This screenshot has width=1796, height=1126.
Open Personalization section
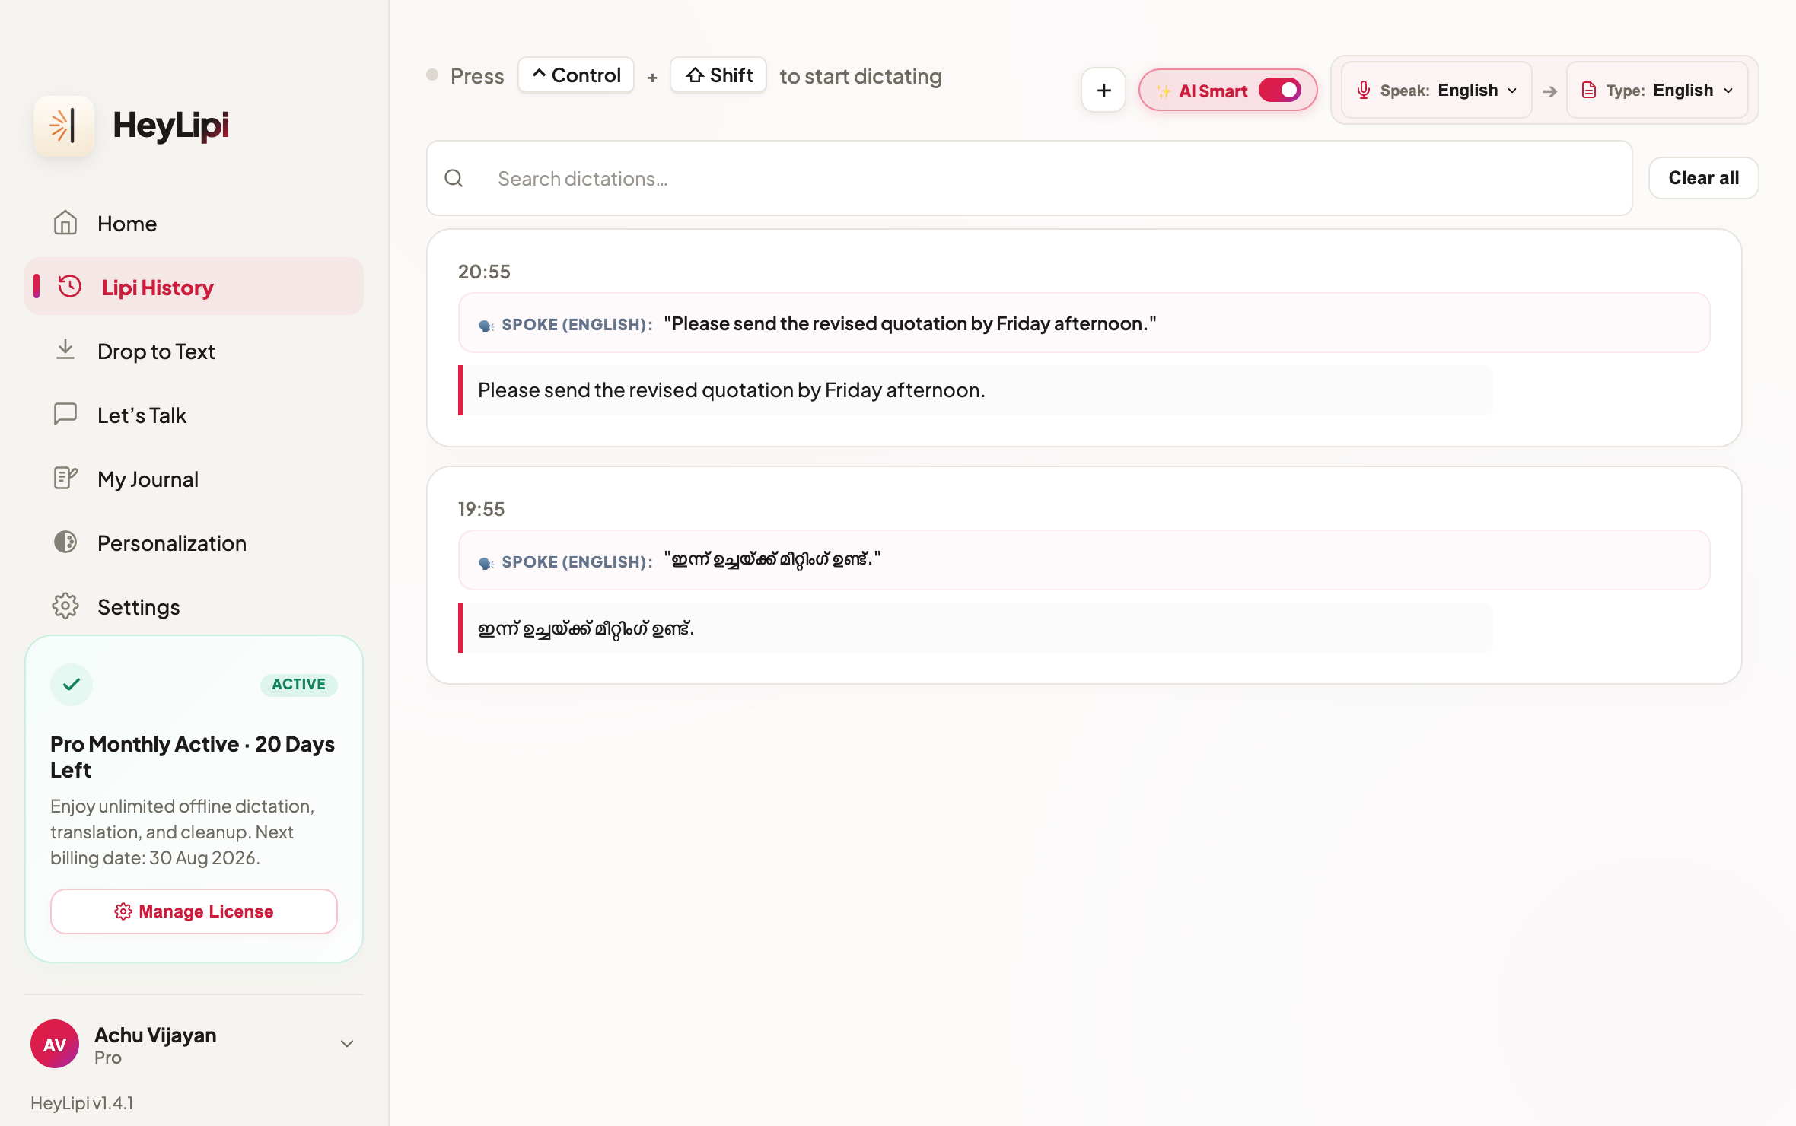[194, 543]
